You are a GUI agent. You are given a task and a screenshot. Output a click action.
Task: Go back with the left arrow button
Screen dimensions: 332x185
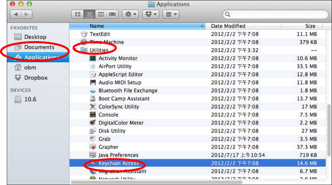tap(16, 14)
